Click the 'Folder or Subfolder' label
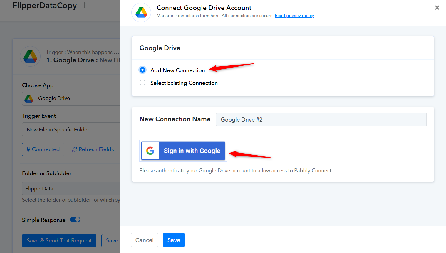Screen dimensions: 446x253 click(47, 173)
